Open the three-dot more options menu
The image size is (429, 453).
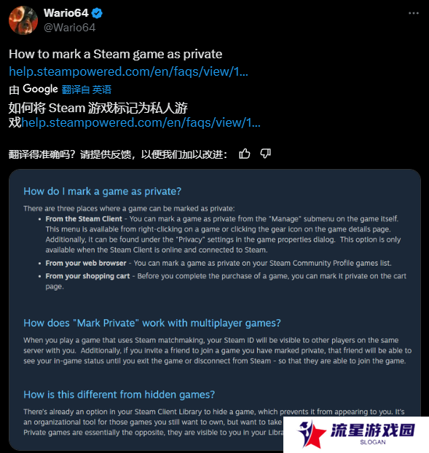pos(414,13)
